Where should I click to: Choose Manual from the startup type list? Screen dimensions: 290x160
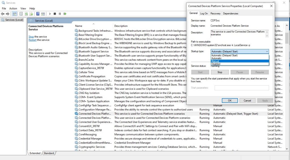click(215, 61)
